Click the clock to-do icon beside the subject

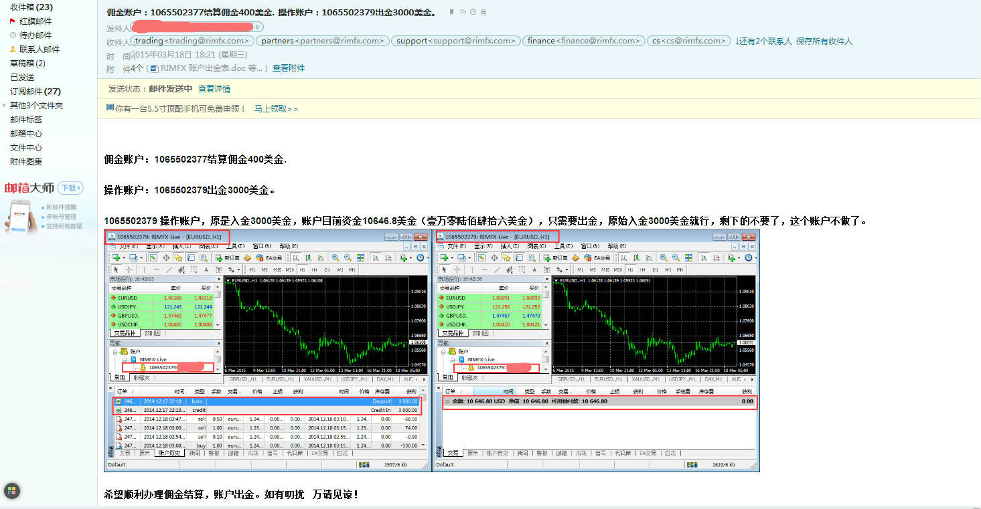point(473,12)
